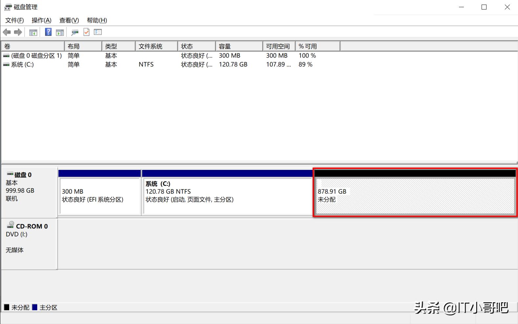Select the 系统 (C:) 120.78 GB NTFS partition block
Image resolution: width=518 pixels, height=324 pixels.
point(227,192)
